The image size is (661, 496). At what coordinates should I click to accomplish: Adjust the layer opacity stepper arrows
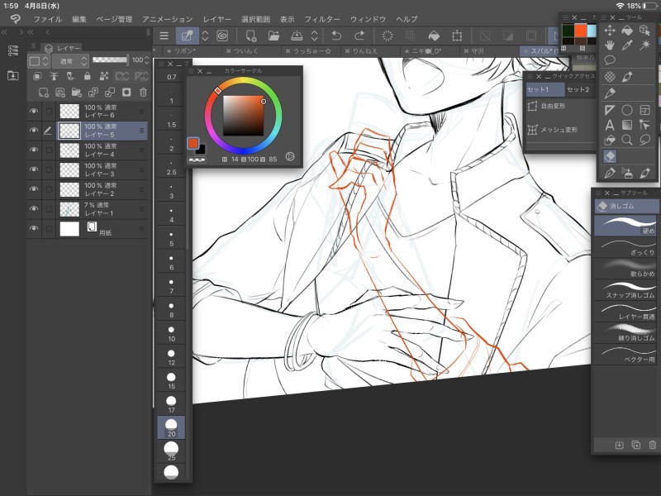coord(147,60)
